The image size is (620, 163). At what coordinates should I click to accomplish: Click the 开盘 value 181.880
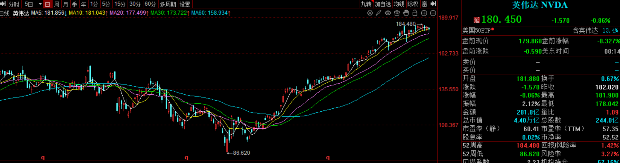528,79
